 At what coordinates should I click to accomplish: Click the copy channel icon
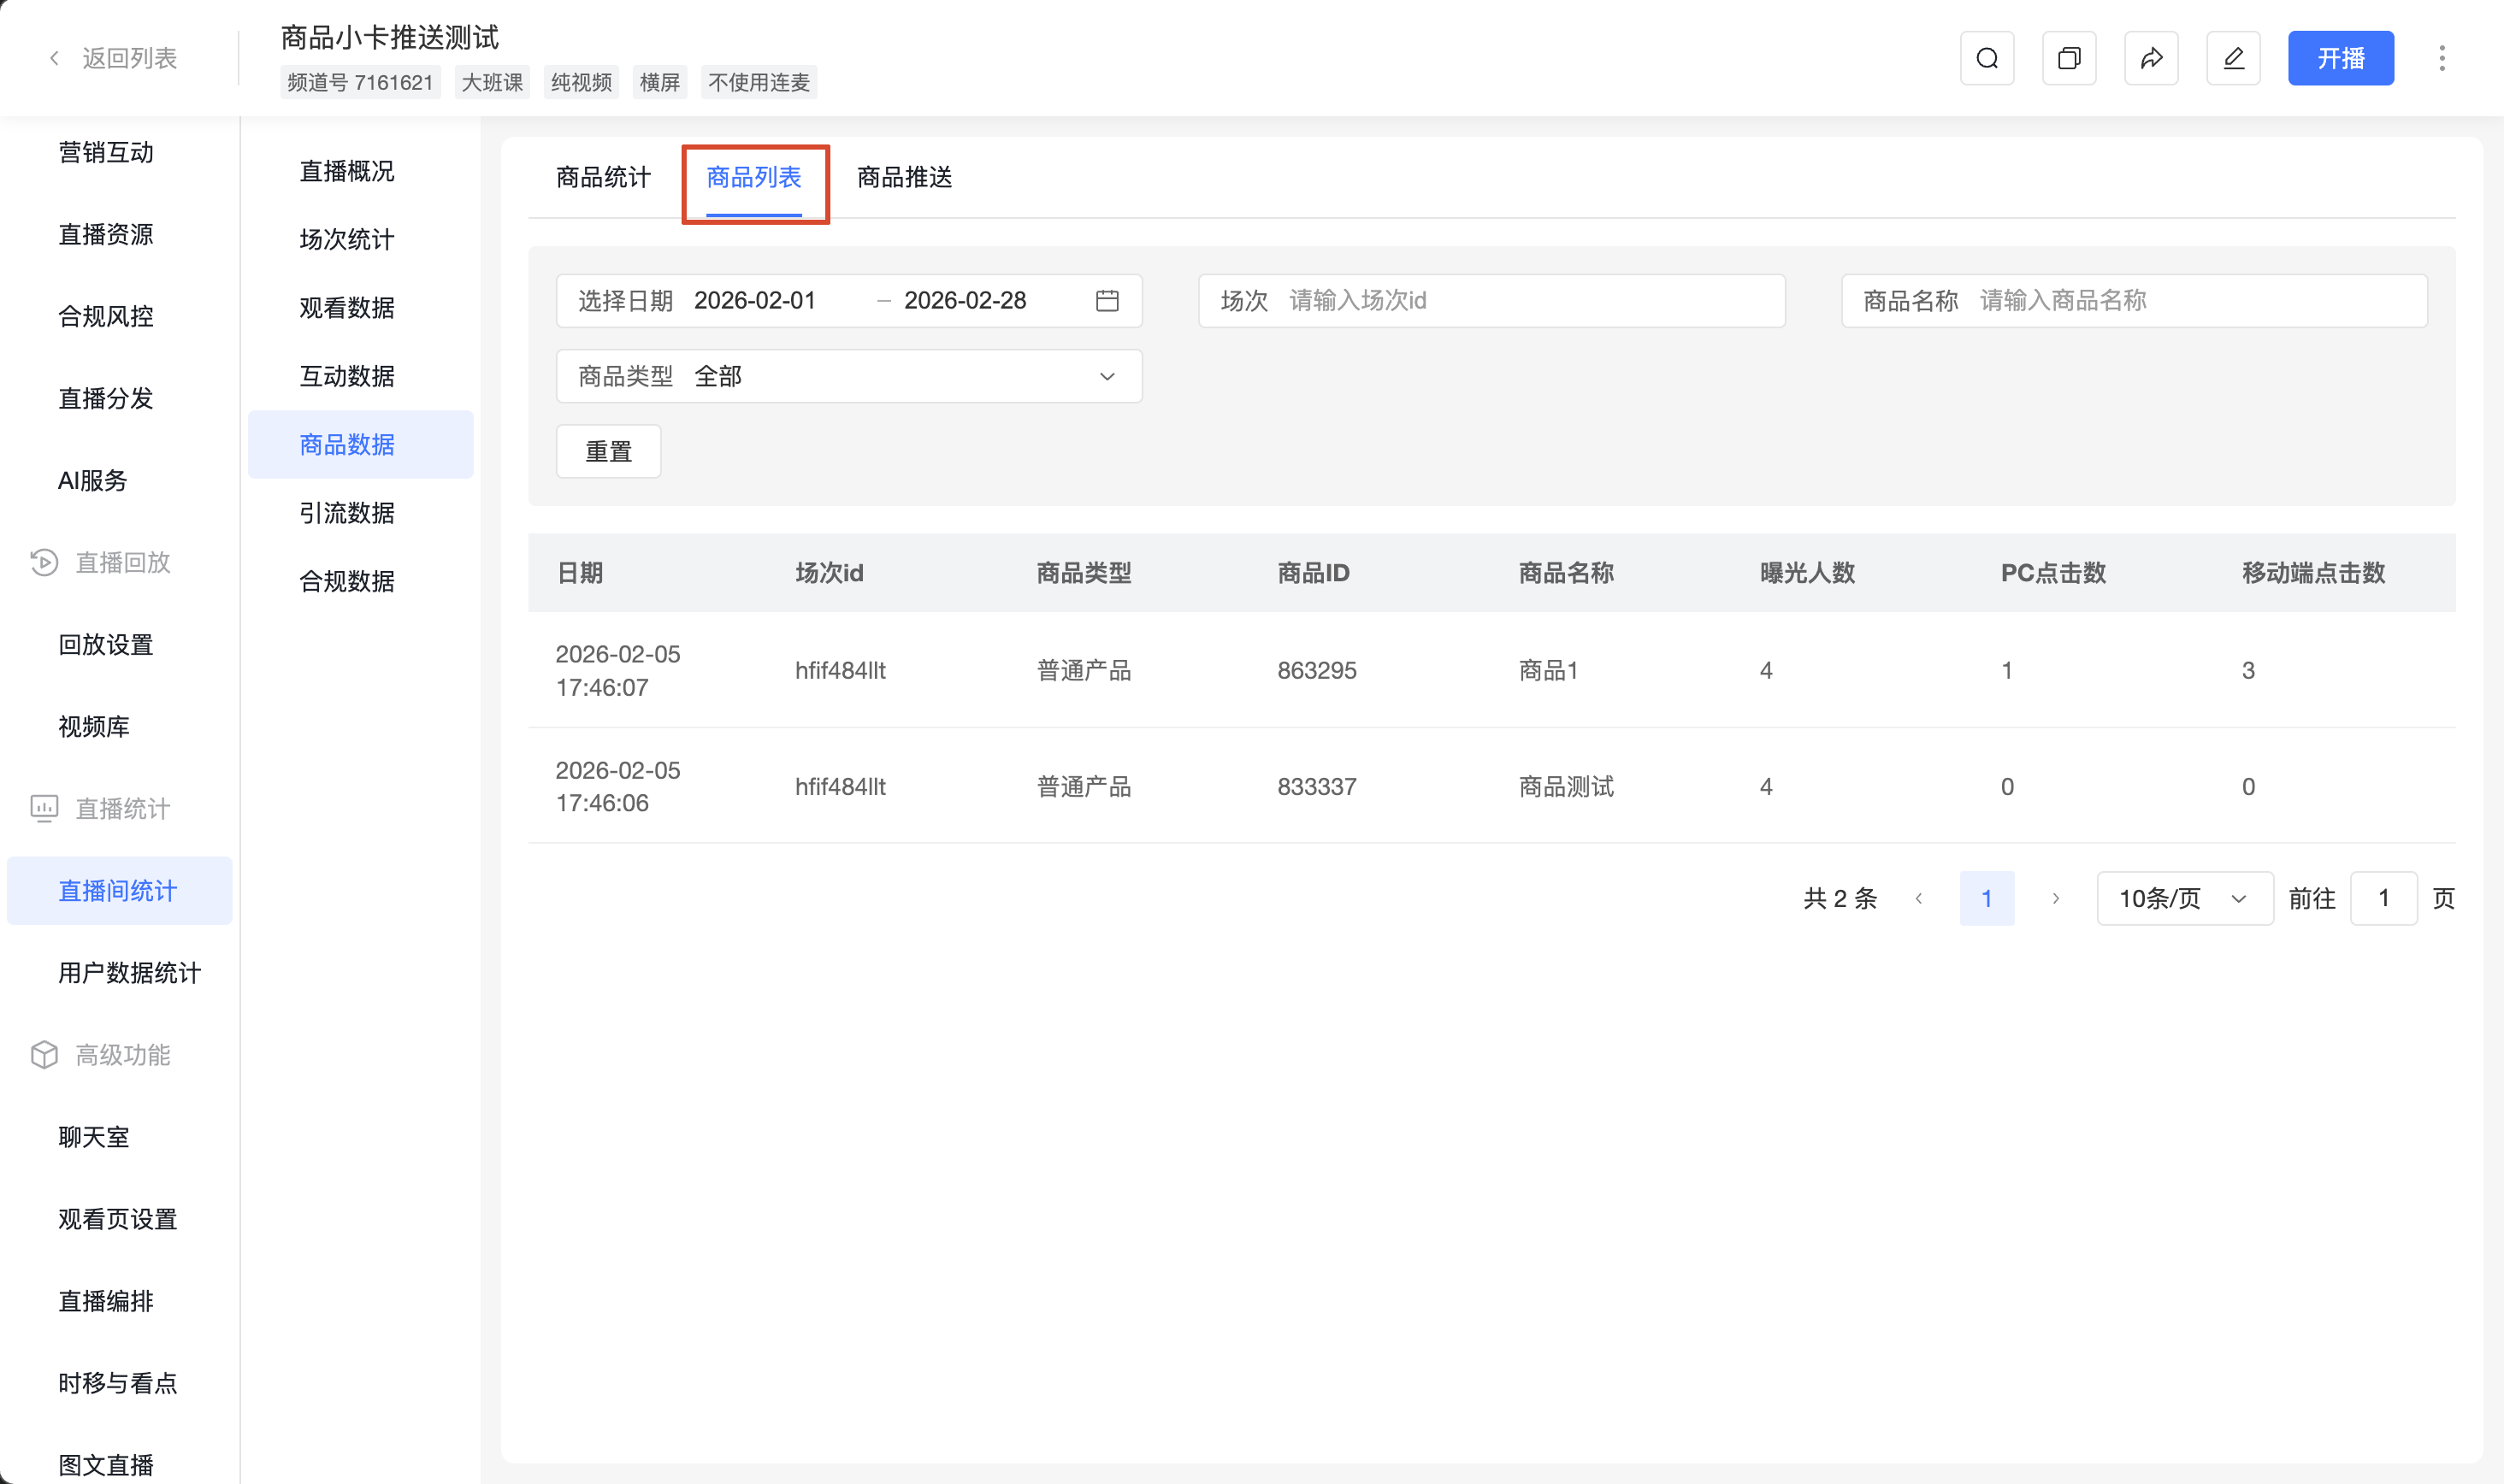click(2069, 58)
